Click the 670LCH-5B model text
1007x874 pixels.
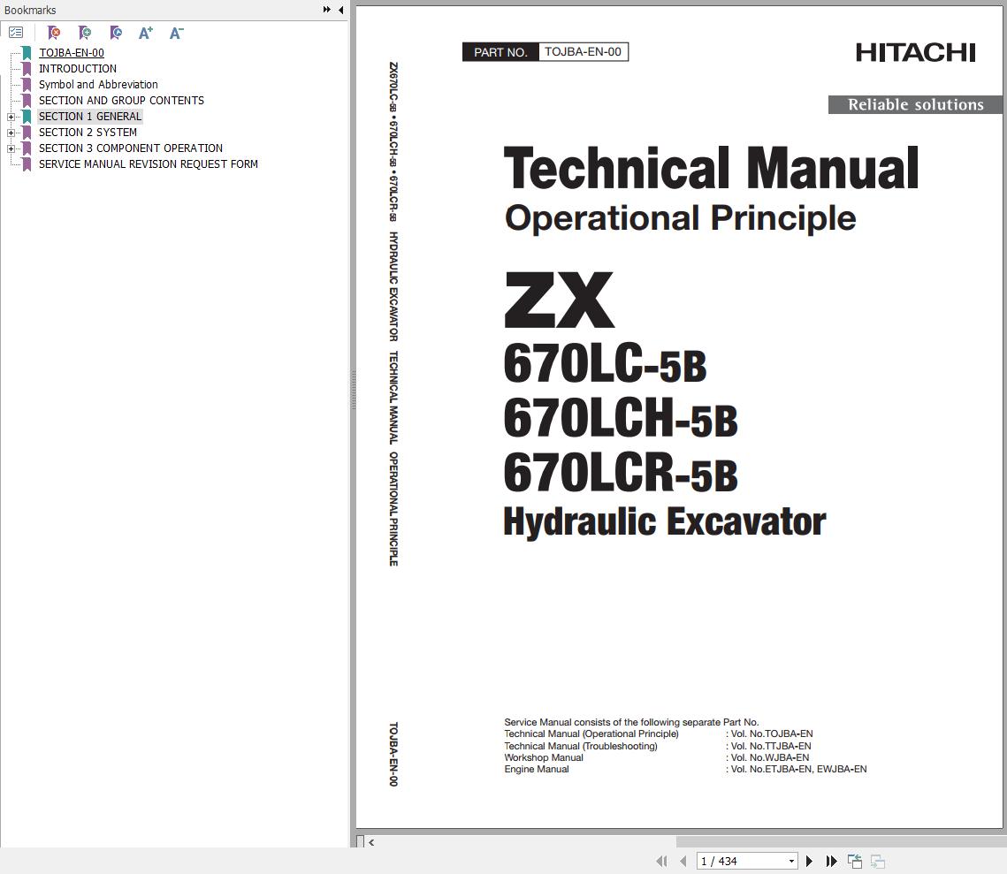[x=621, y=418]
